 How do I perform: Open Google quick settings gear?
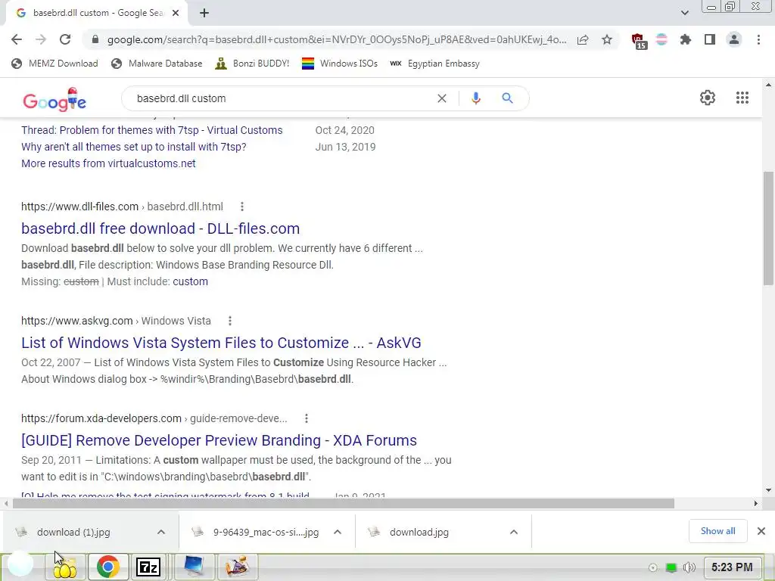click(708, 98)
